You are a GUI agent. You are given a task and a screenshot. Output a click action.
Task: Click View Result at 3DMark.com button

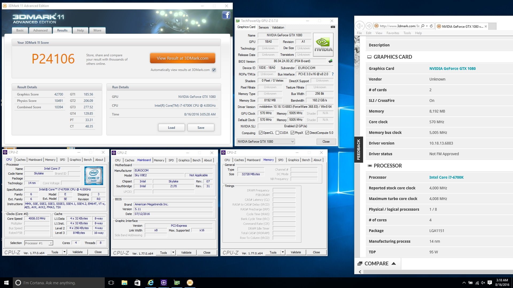[x=182, y=58]
